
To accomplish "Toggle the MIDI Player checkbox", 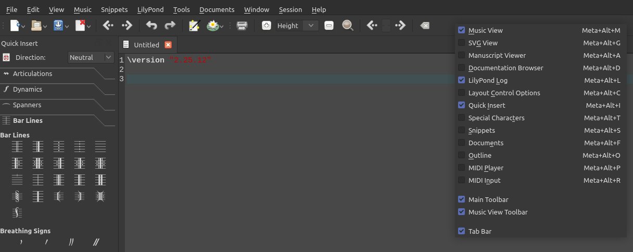I will click(x=461, y=168).
